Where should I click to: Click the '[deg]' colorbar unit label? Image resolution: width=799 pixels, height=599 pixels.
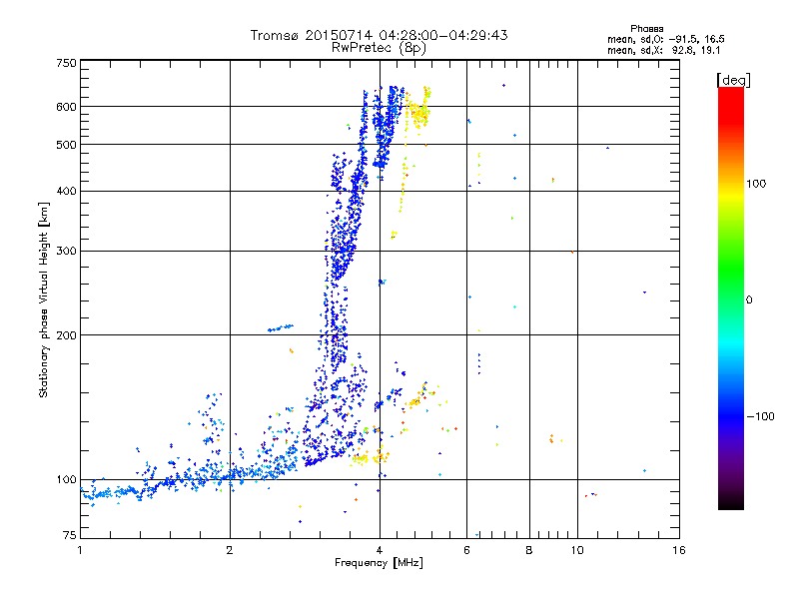pyautogui.click(x=733, y=80)
